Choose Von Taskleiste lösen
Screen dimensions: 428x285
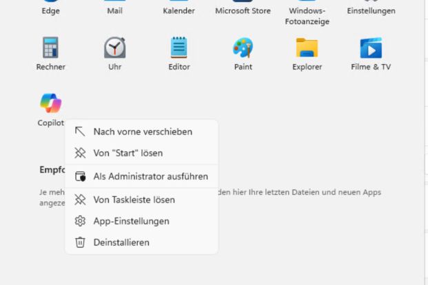(x=141, y=200)
